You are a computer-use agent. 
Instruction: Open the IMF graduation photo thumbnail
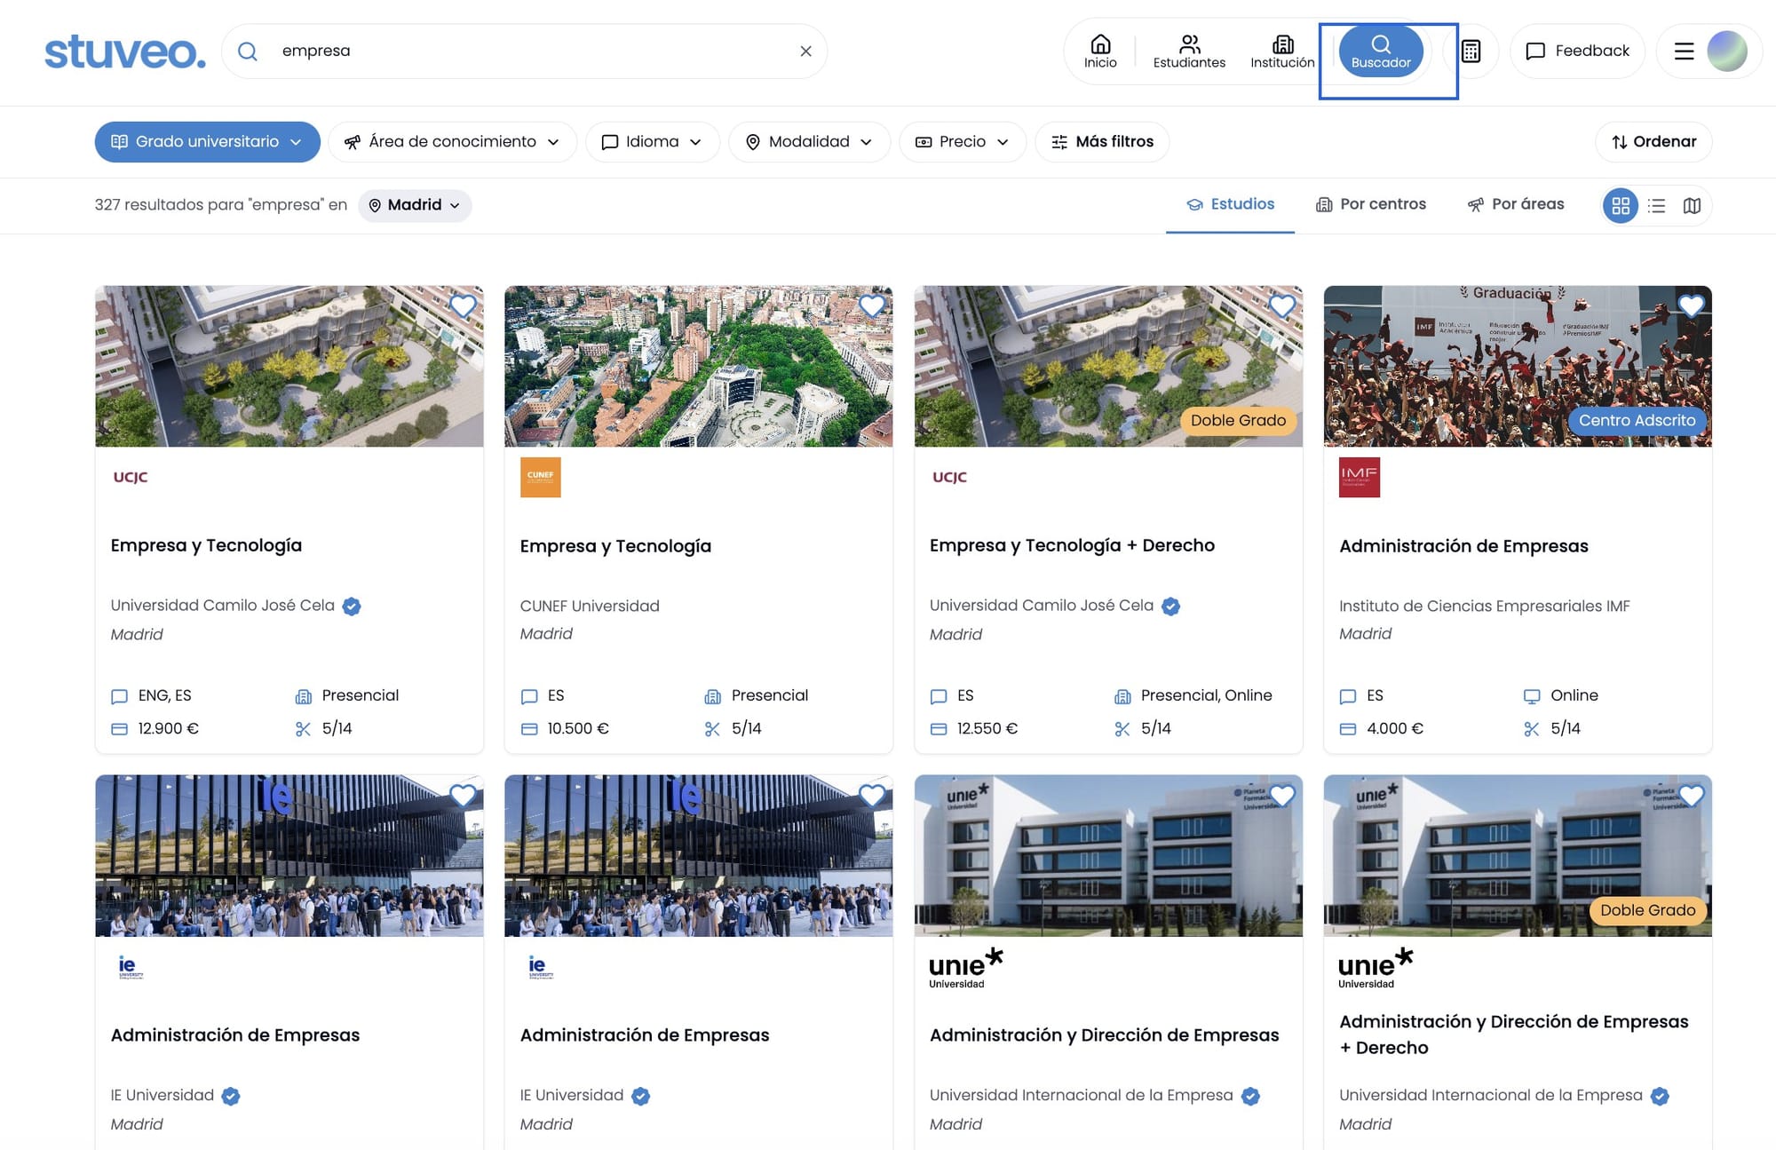[1518, 366]
